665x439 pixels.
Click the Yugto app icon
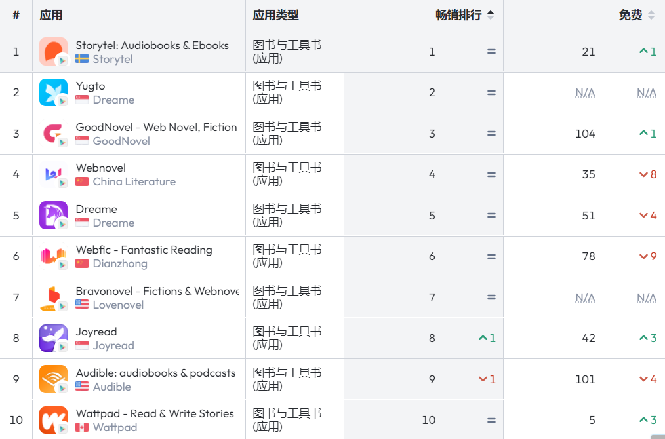pyautogui.click(x=53, y=92)
